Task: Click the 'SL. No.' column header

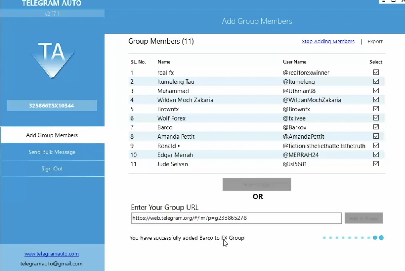Action: (x=138, y=62)
